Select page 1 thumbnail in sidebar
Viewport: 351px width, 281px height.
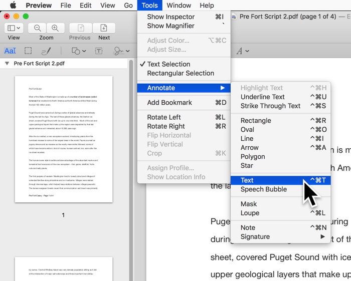coord(64,139)
